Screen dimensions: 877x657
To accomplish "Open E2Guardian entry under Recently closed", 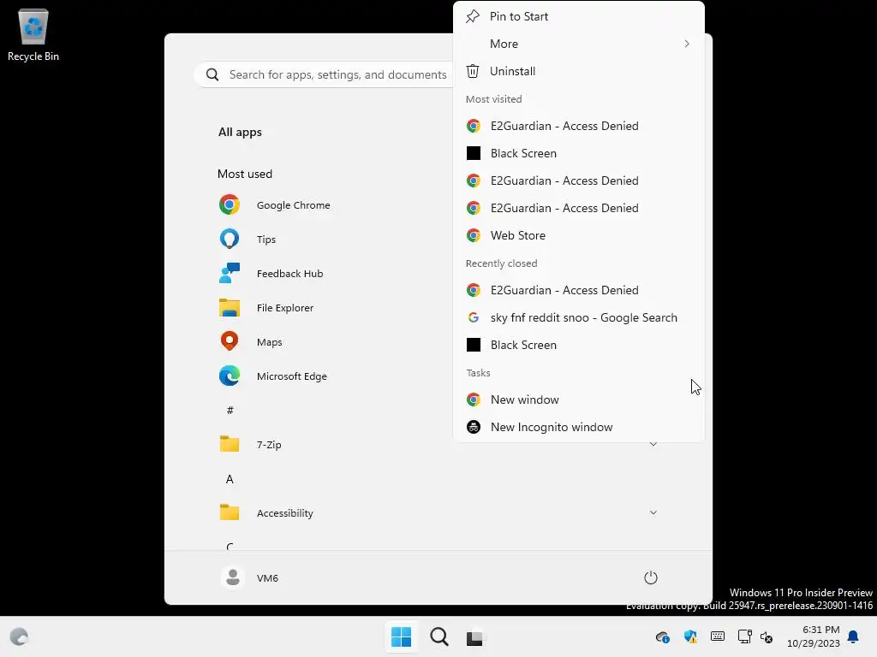I will click(579, 290).
